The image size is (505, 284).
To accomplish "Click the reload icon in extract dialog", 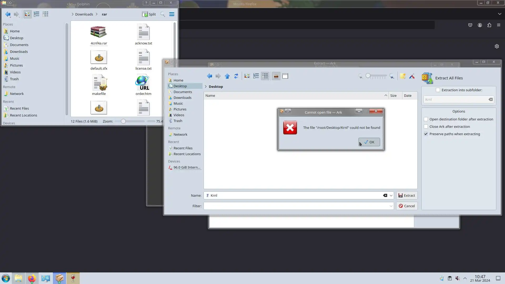I will [236, 76].
